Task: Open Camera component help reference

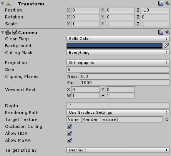Action: (x=161, y=32)
